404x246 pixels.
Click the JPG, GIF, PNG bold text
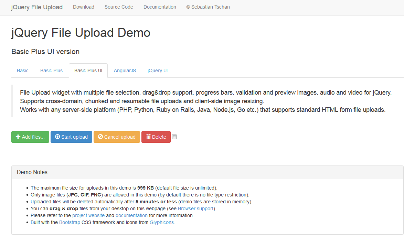tap(85, 195)
